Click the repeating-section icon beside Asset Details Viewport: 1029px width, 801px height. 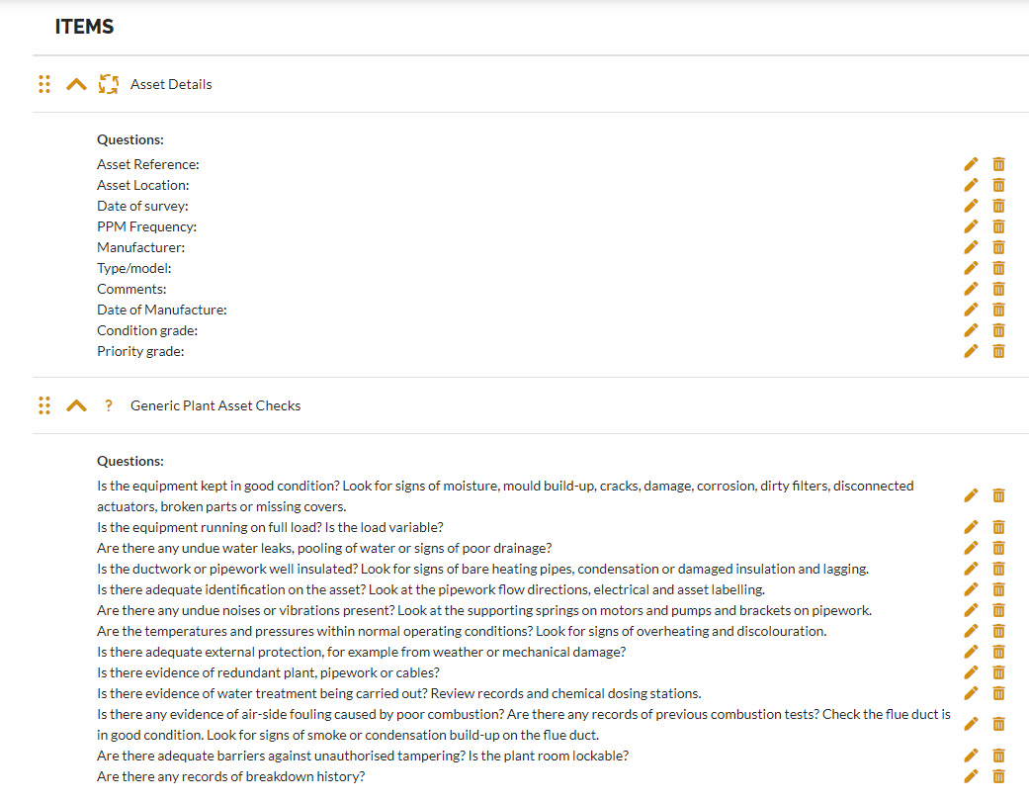pyautogui.click(x=109, y=84)
